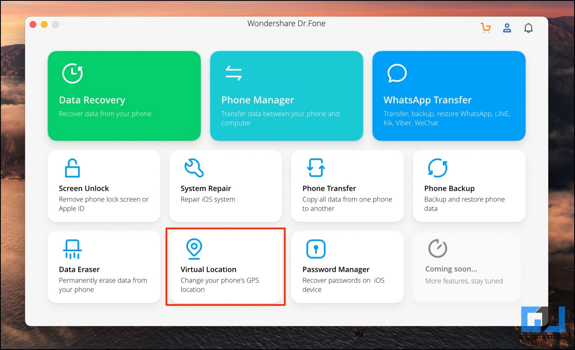Click the Wondershare Dr.Fone window title
This screenshot has width=575, height=350.
coord(286,23)
